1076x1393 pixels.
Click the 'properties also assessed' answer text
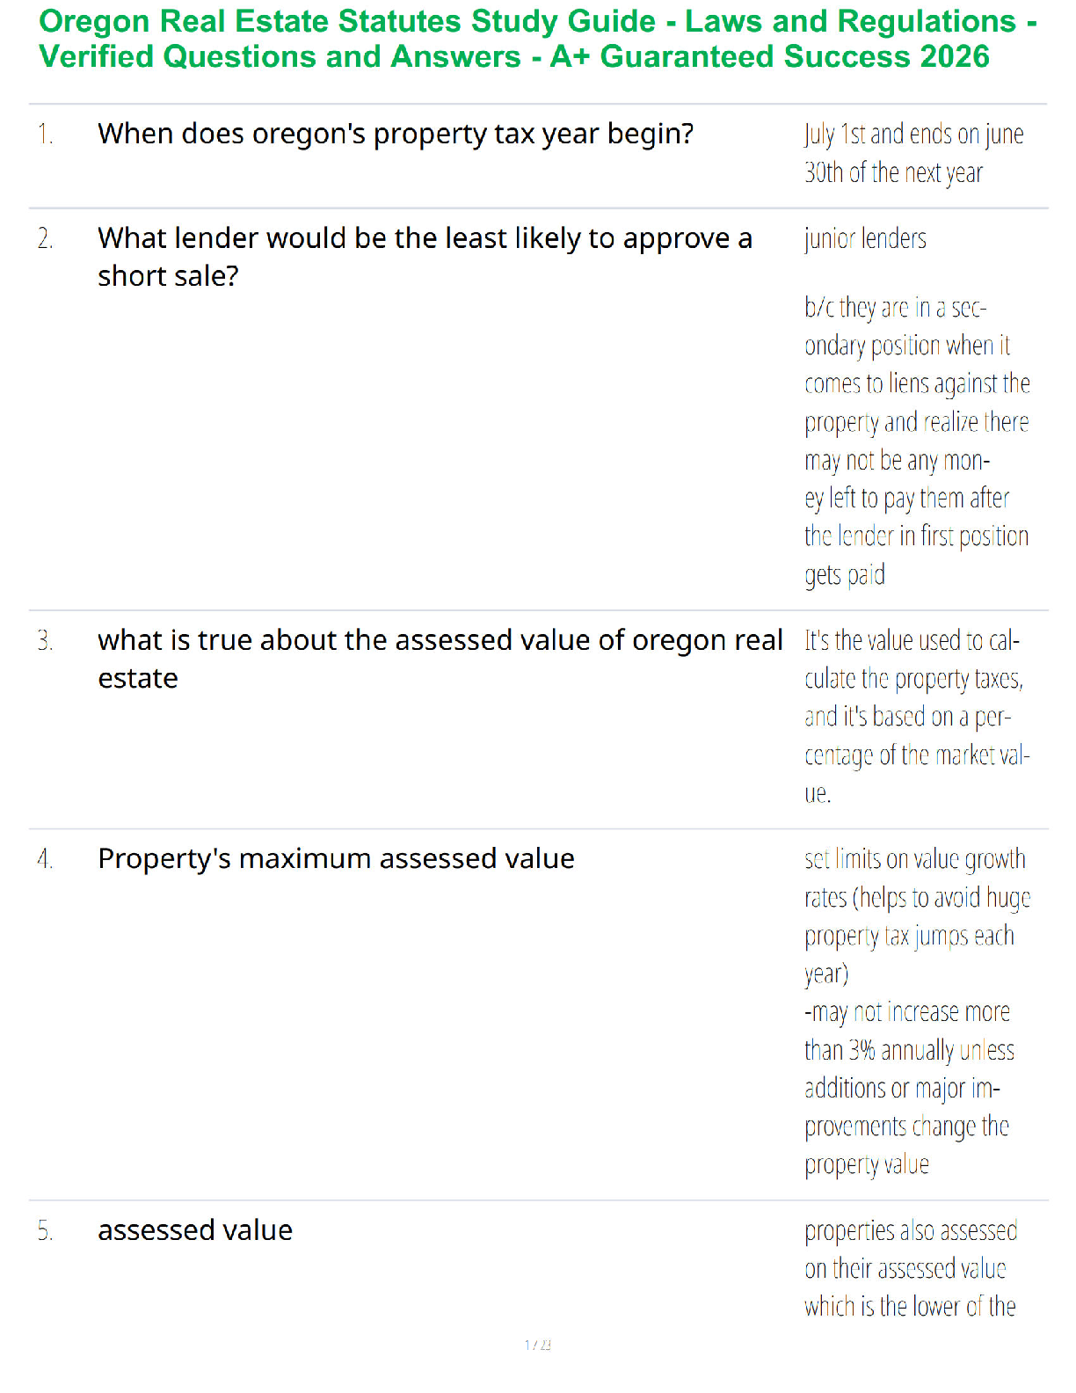[x=911, y=1268]
